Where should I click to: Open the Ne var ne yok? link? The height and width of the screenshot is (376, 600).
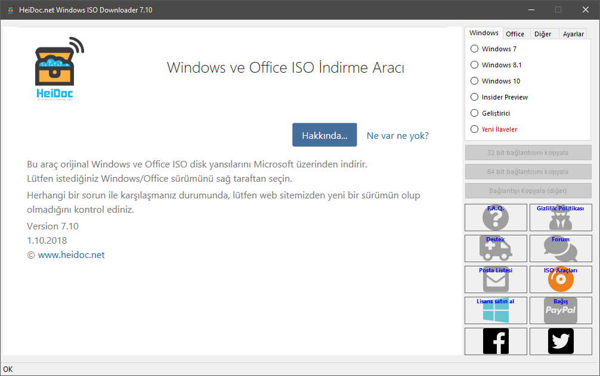click(x=398, y=136)
